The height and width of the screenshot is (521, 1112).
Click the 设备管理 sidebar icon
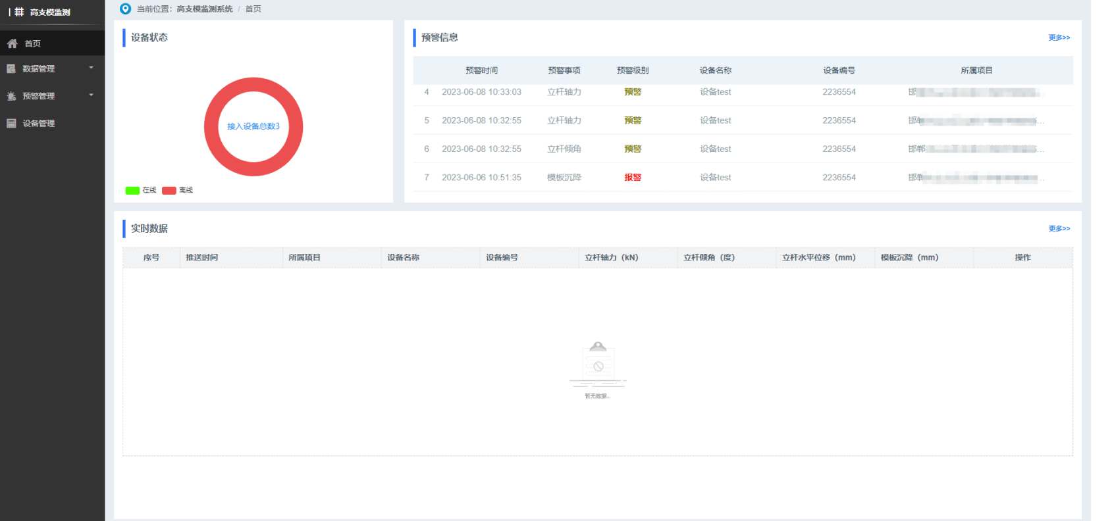coord(11,123)
